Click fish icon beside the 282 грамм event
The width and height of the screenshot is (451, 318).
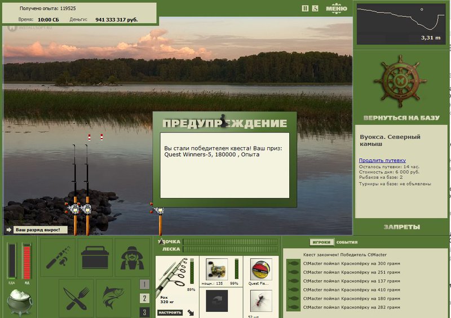293,307
